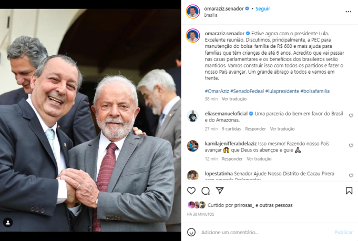Like eliasemanueloficial's comment
Screen dimensions: 358x241
tap(351, 116)
